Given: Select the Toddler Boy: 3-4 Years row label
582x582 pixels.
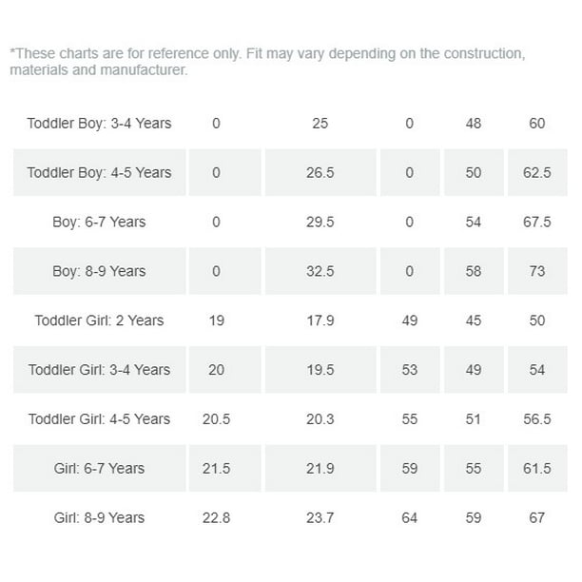Looking at the screenshot, I should [x=99, y=124].
